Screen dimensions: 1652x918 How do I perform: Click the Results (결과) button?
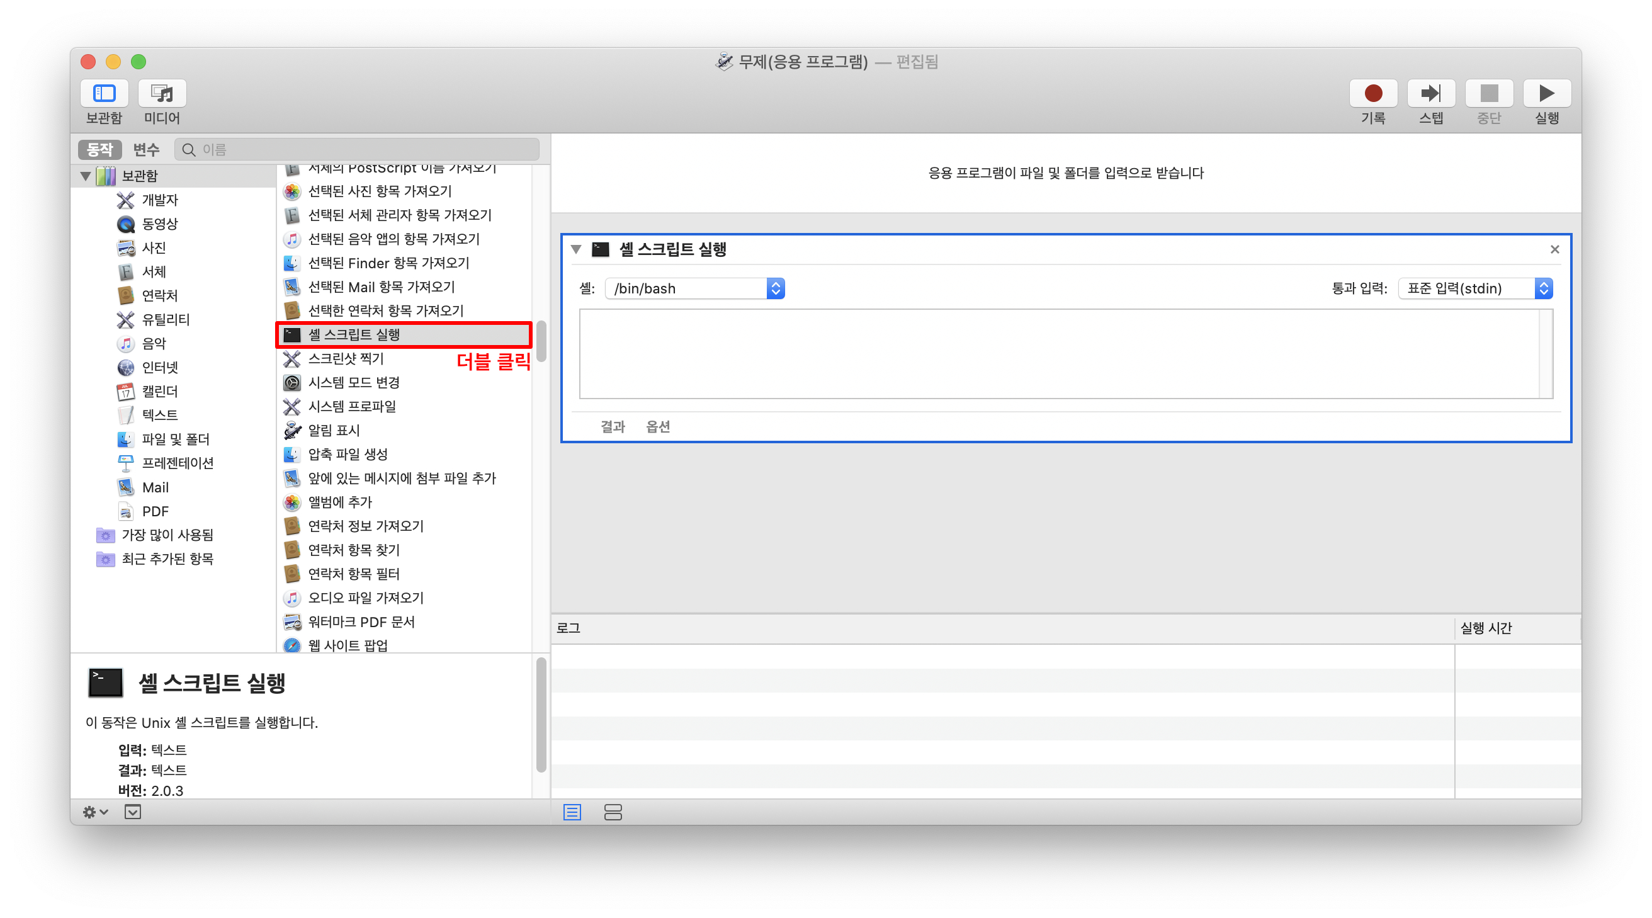coord(613,427)
